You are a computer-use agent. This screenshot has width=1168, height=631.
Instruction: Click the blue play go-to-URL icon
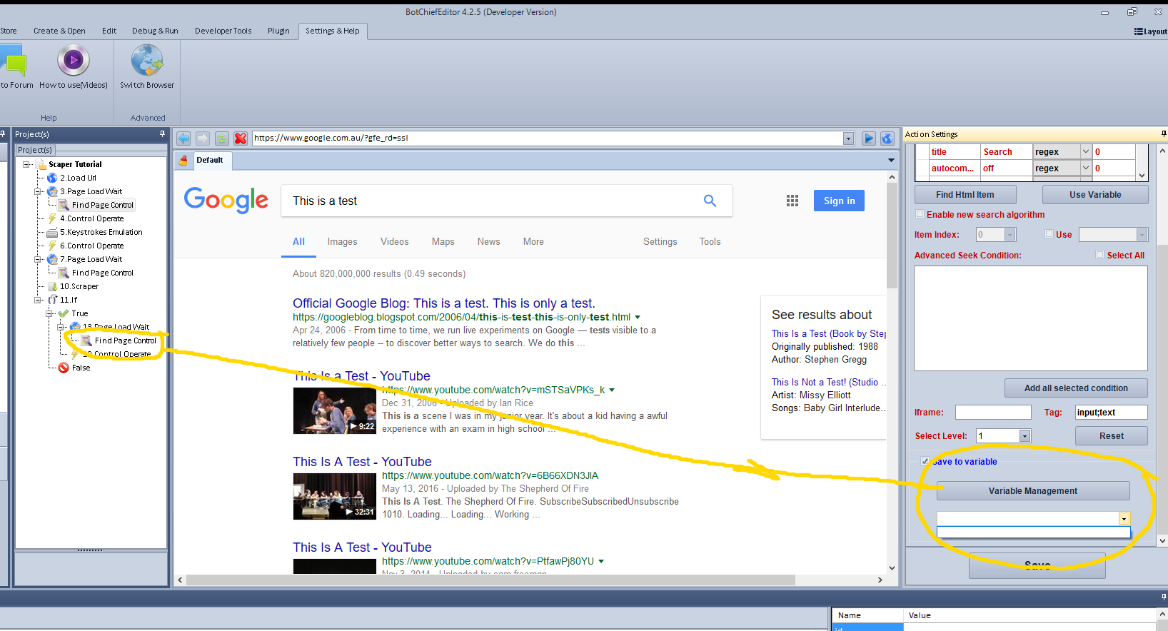point(868,138)
